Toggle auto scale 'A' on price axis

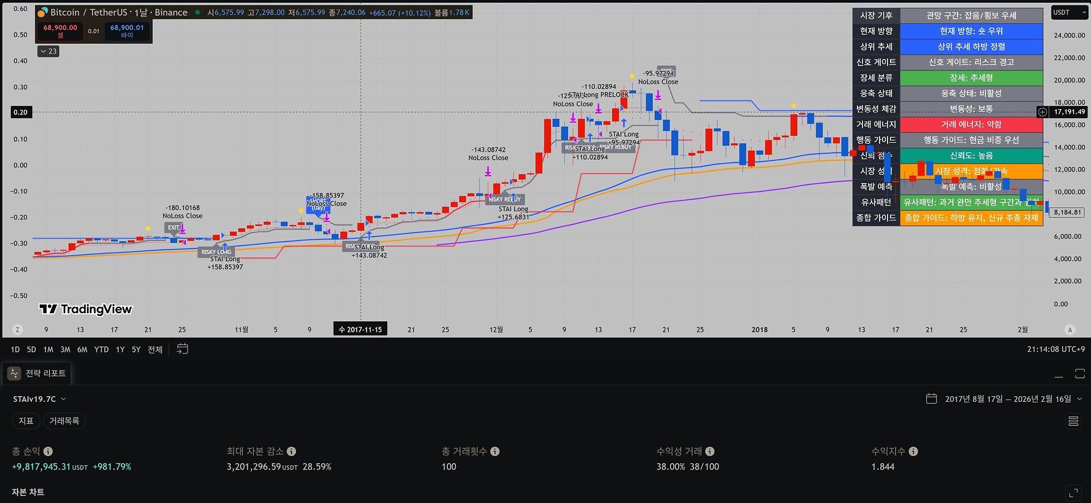click(x=1070, y=330)
